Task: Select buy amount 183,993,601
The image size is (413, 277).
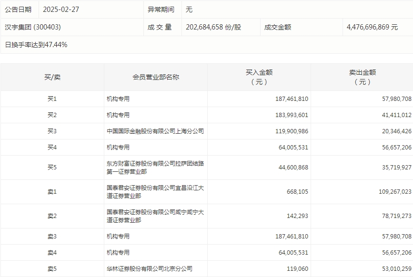Action: pyautogui.click(x=292, y=115)
